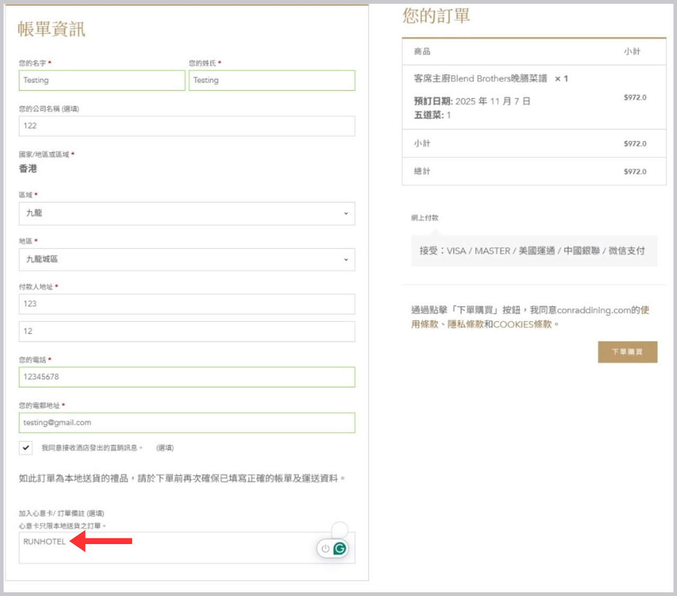Image resolution: width=677 pixels, height=596 pixels.
Task: Click the first address line containing 123
Action: [x=186, y=304]
